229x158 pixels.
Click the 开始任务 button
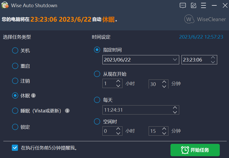click(195, 150)
